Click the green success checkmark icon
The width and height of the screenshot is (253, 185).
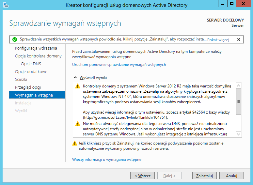coord(15,39)
